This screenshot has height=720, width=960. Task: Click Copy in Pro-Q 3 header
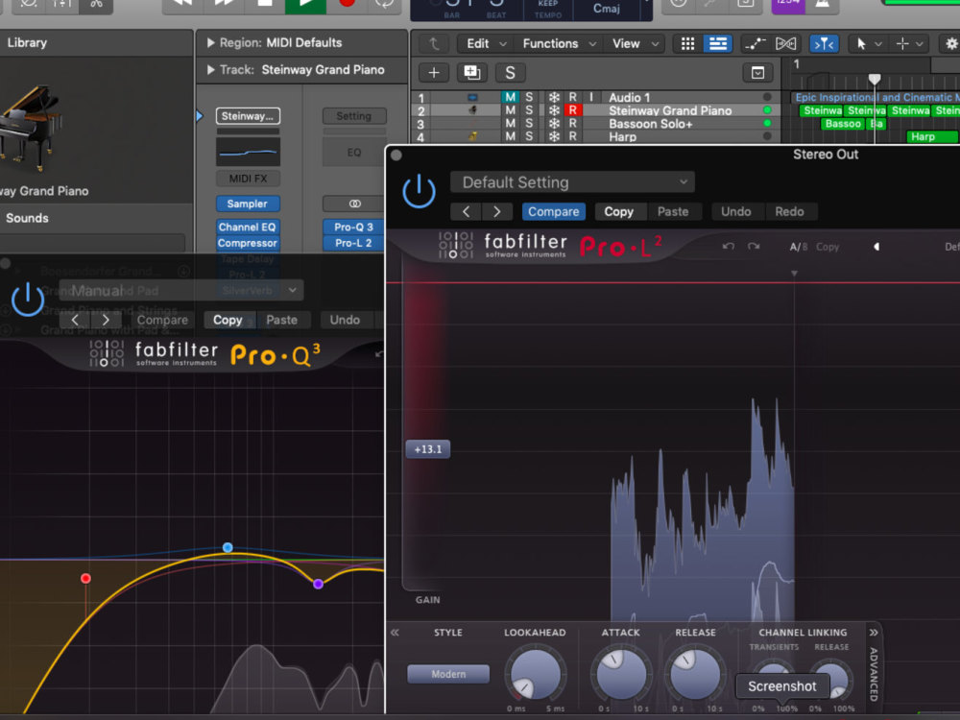pos(228,320)
